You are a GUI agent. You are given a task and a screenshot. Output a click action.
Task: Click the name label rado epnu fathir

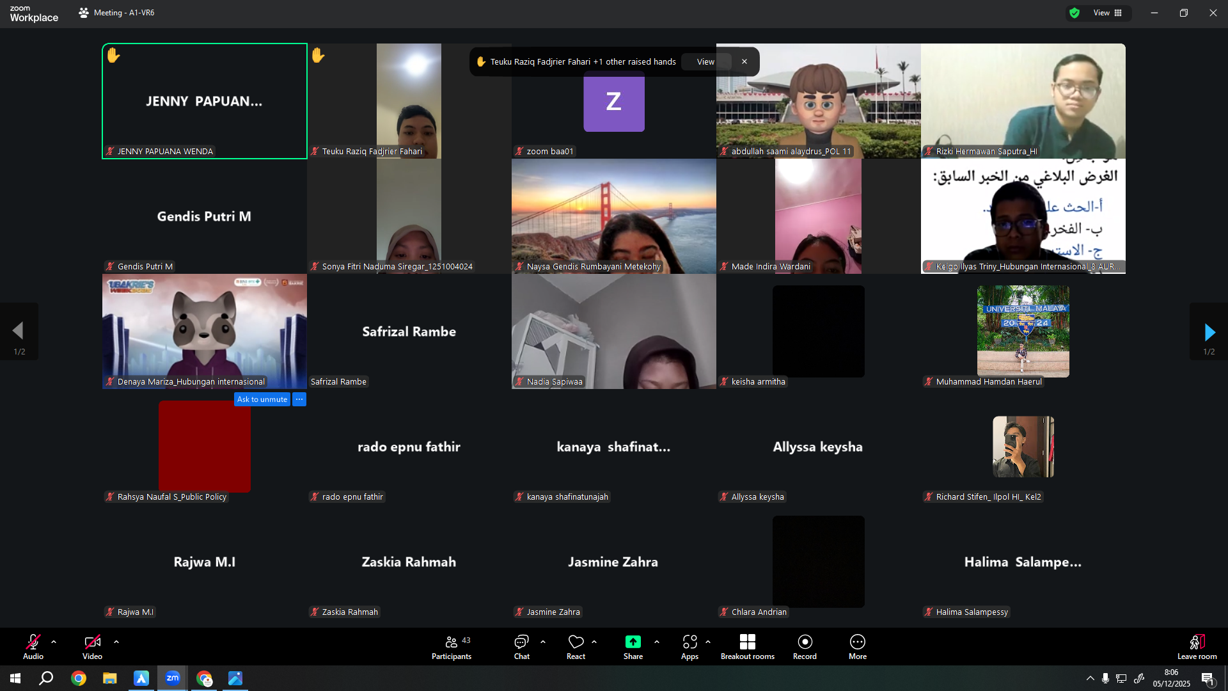[x=352, y=497]
